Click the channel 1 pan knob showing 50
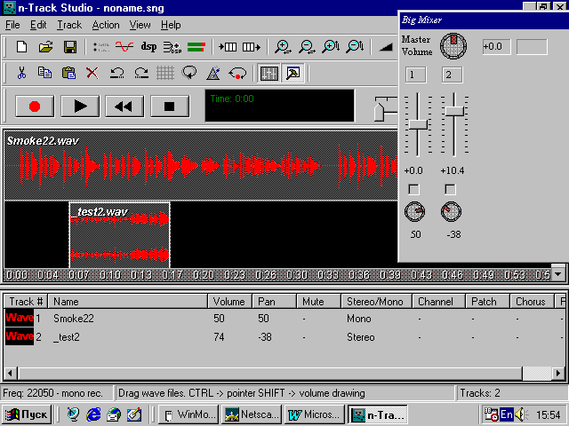Viewport: 569px width, 426px height. click(x=415, y=211)
